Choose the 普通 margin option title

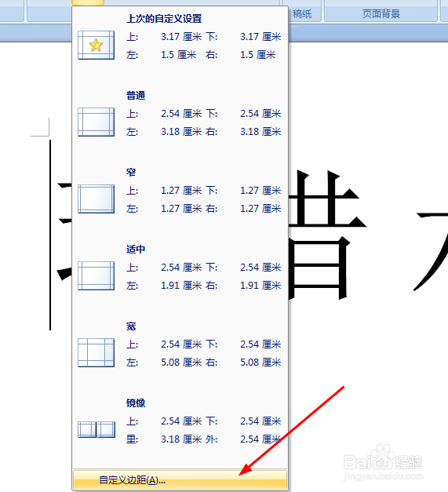coord(136,96)
